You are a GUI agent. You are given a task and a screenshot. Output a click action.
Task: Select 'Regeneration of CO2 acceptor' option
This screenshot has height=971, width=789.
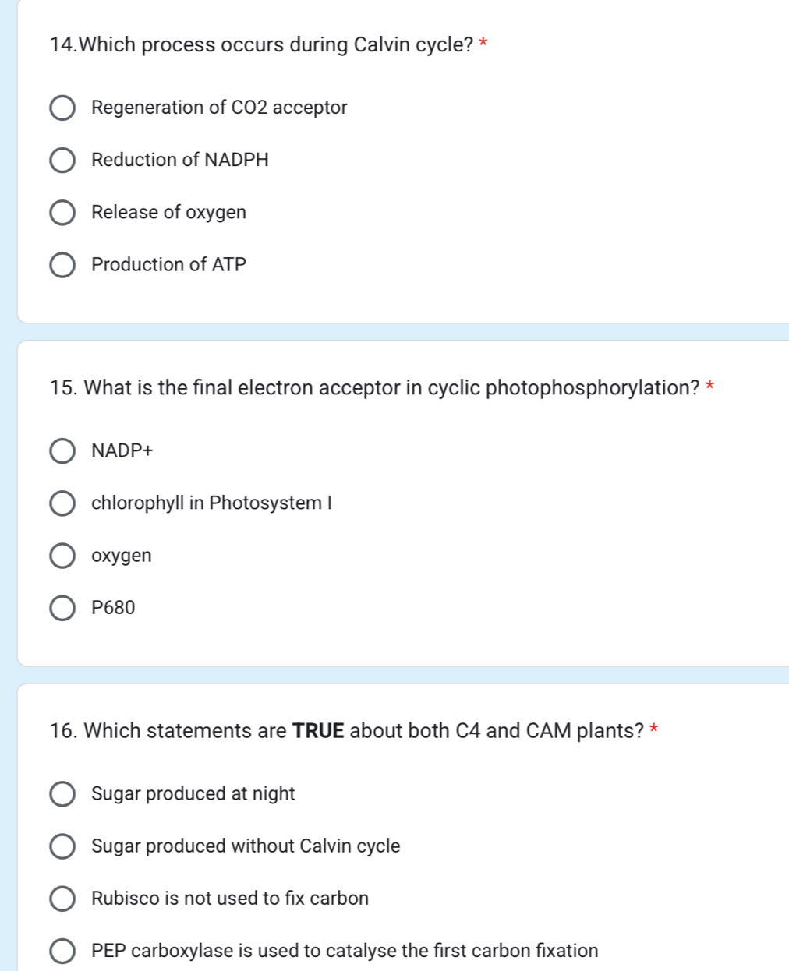[62, 108]
